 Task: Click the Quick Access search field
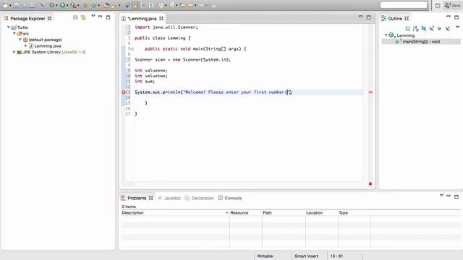tap(404, 5)
